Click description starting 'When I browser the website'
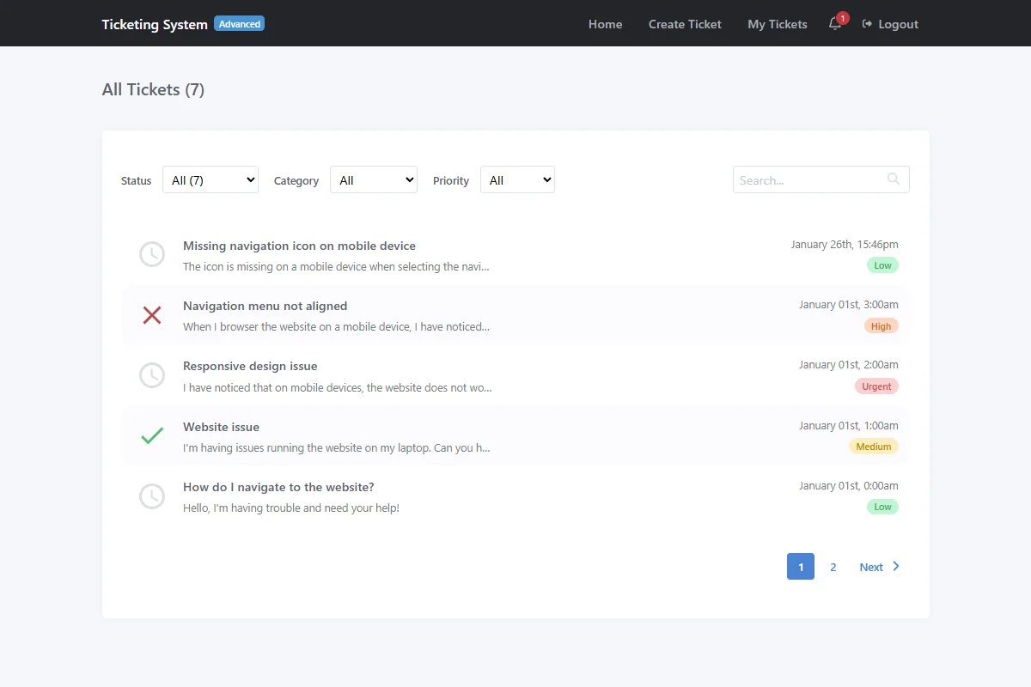This screenshot has height=687, width=1031. pyautogui.click(x=336, y=326)
